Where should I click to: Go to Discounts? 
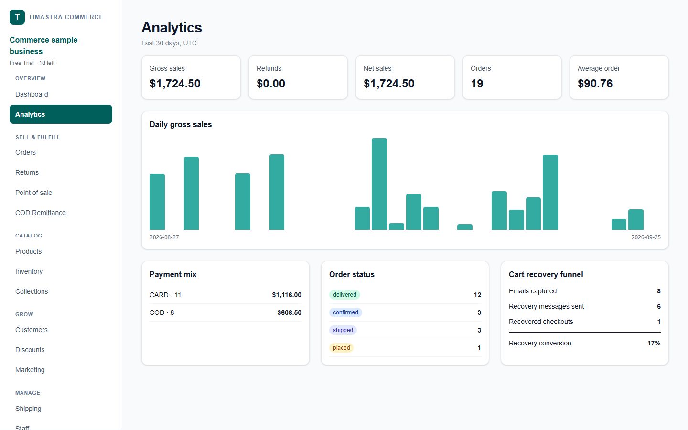tap(61, 350)
